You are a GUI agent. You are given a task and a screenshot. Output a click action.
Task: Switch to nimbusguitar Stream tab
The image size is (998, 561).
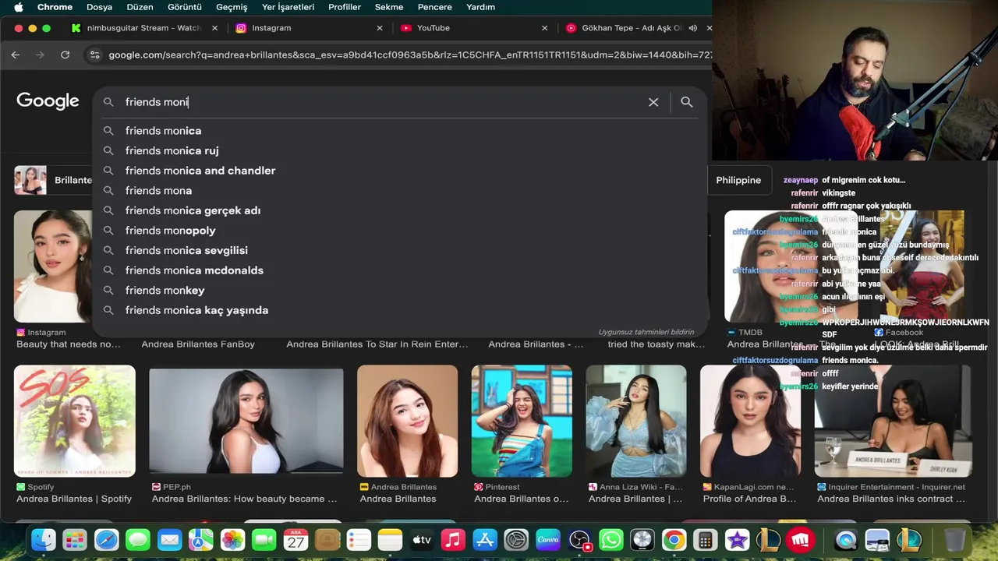click(145, 28)
